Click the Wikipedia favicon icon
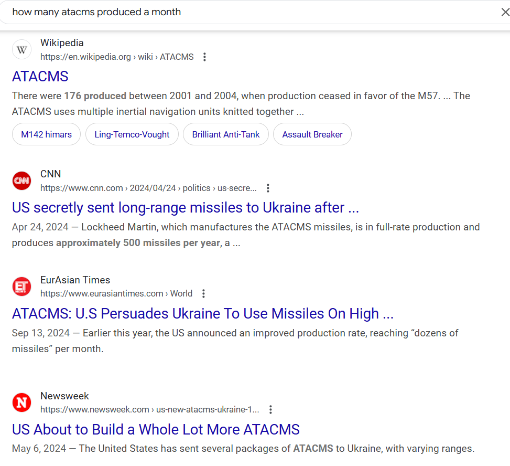510x466 pixels. (x=21, y=50)
